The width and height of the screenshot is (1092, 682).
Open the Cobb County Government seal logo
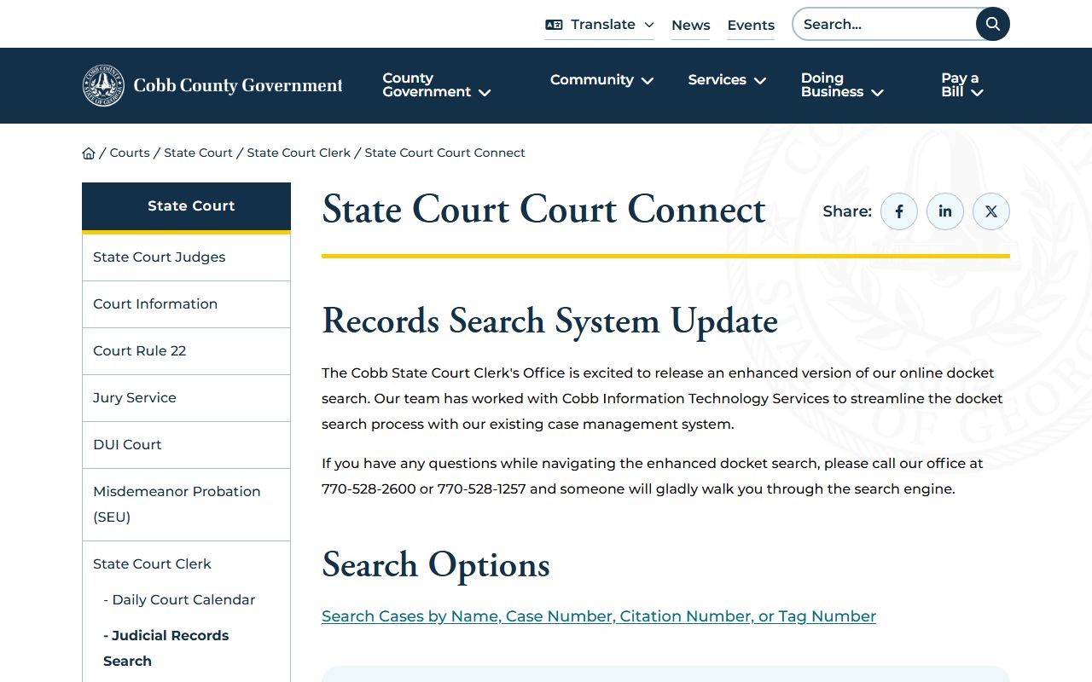click(103, 85)
